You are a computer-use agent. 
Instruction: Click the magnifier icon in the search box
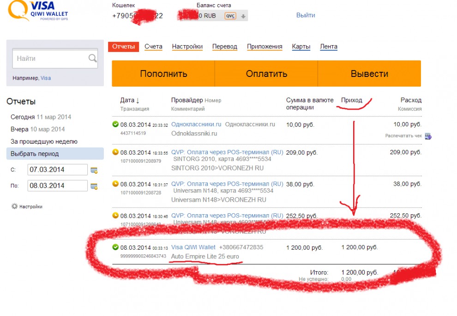(92, 58)
